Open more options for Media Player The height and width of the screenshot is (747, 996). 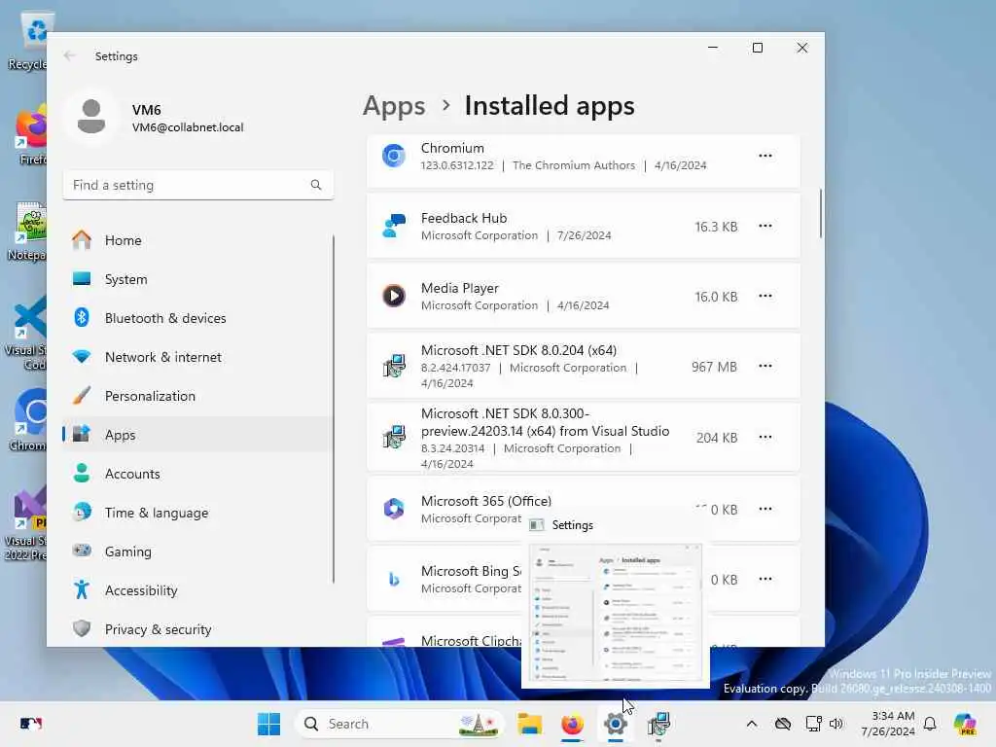[765, 296]
